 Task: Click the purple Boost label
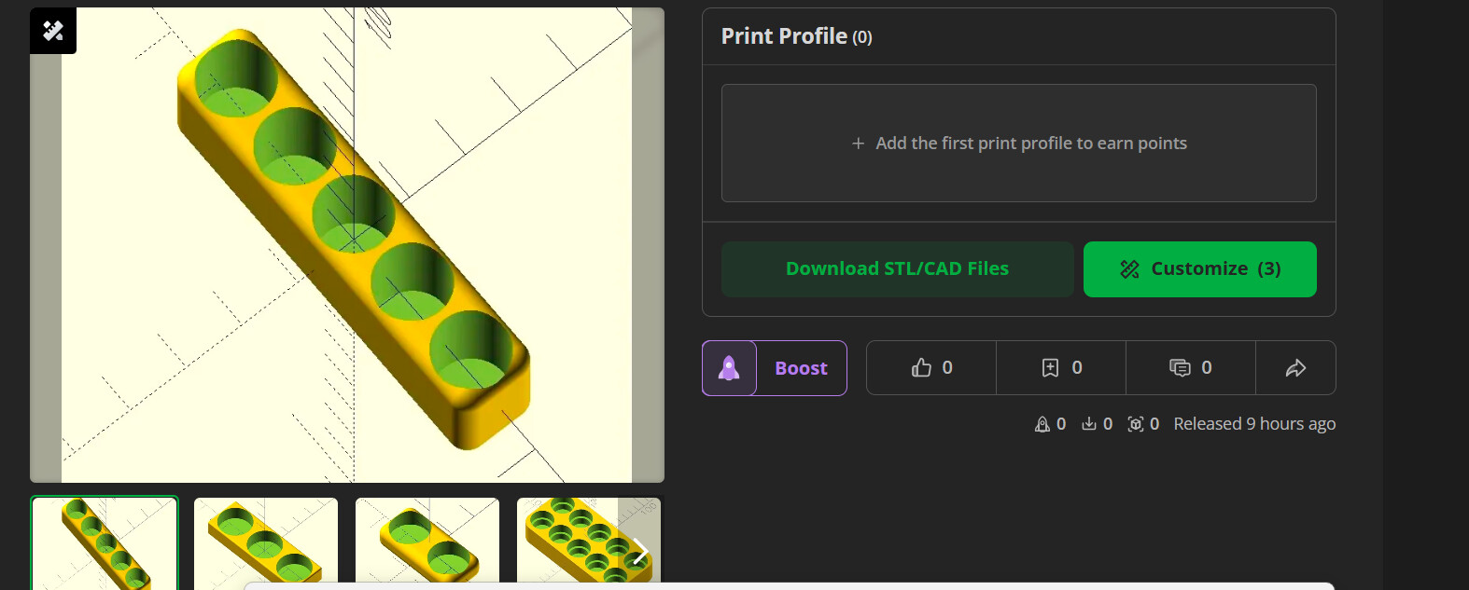click(801, 368)
